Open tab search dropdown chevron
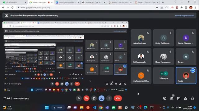The image size is (199, 111). click(x=175, y=2)
